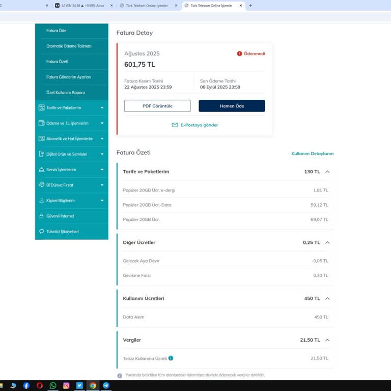
Task: Click the Chrome icon in the taskbar
Action: 93,385
